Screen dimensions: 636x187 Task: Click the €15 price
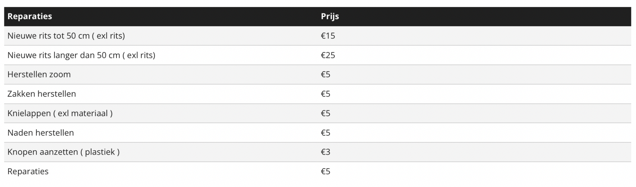[328, 36]
